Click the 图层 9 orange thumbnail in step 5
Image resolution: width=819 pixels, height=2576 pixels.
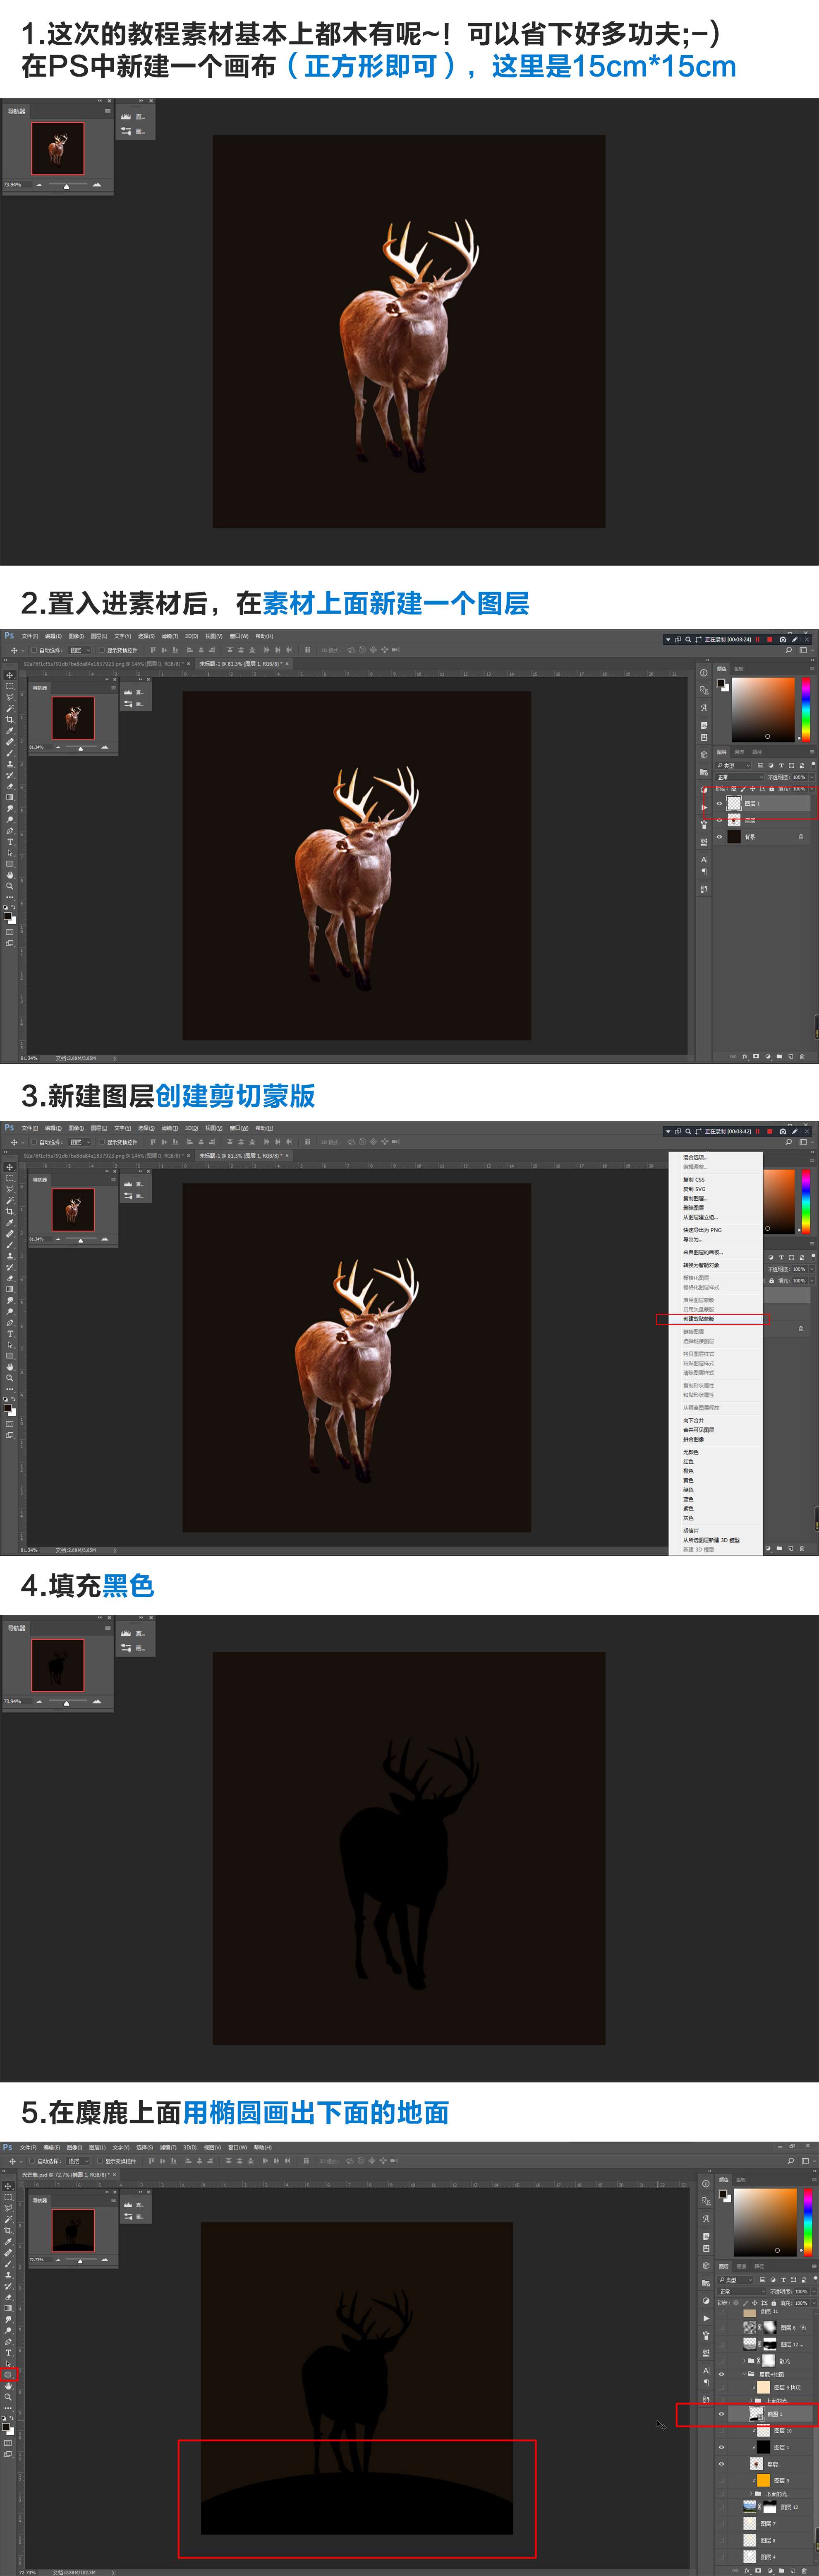tap(763, 2480)
